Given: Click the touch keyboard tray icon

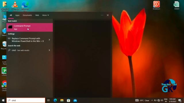Looking at the screenshot, I should [x=137, y=100].
